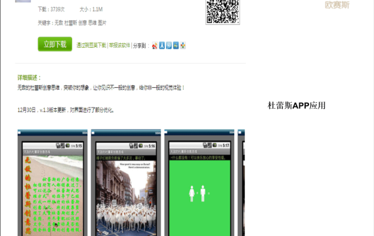374x236 pixels.
Task: Open the multicolor more-sharing icon
Action: click(x=182, y=45)
